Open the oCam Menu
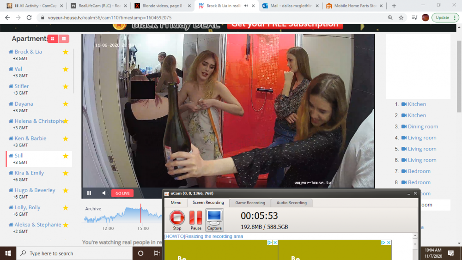462x260 pixels. coord(176,203)
